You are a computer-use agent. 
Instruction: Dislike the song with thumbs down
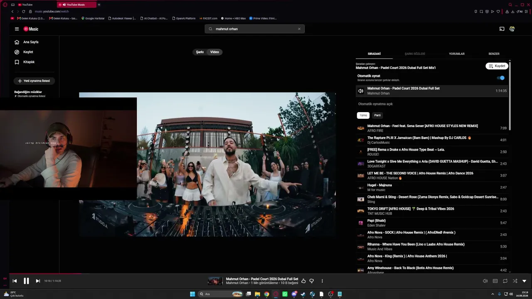(312, 281)
